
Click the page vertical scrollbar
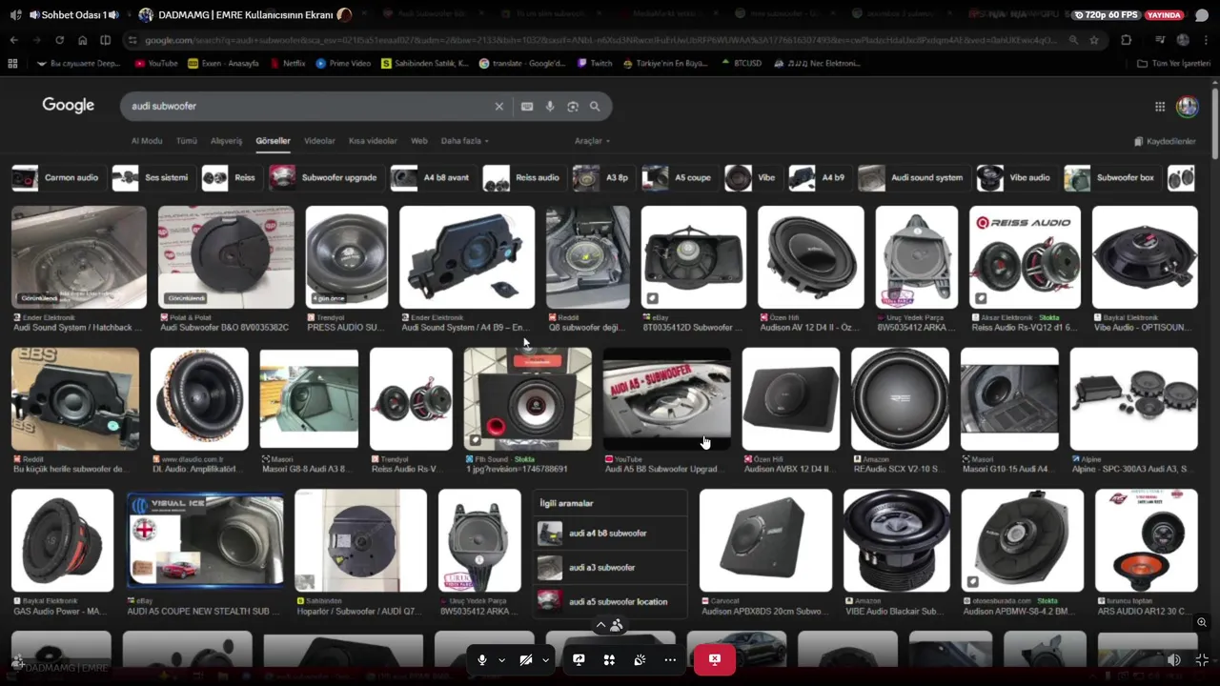point(1214,124)
